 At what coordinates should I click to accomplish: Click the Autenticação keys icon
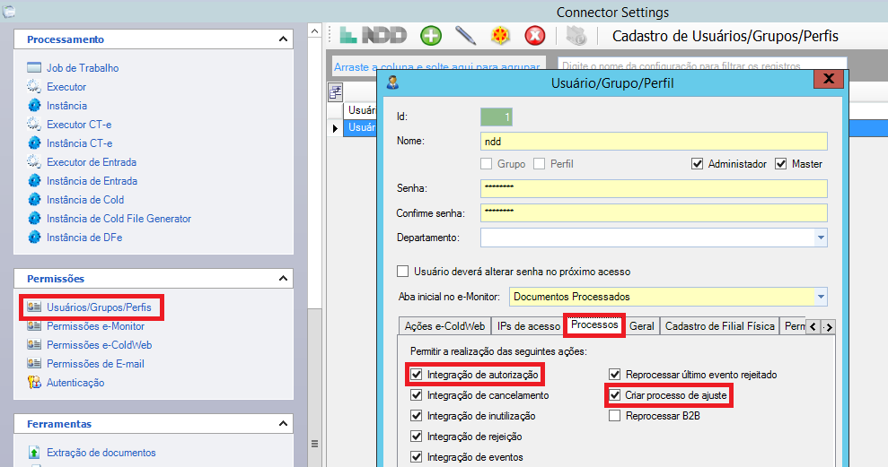point(34,382)
